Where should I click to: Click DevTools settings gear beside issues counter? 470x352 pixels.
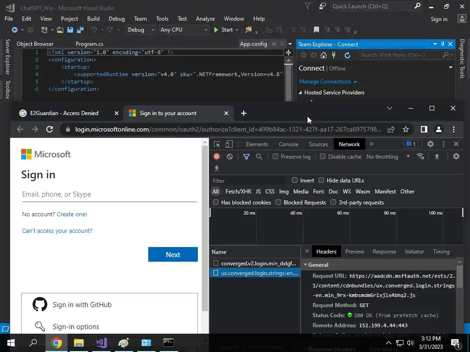pyautogui.click(x=431, y=144)
